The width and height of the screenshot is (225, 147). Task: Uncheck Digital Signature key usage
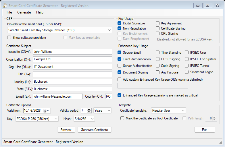[119, 23]
